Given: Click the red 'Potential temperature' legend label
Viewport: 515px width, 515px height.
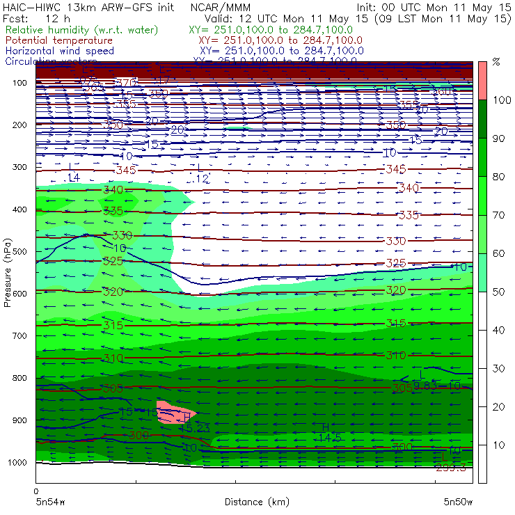Looking at the screenshot, I should click(x=59, y=40).
